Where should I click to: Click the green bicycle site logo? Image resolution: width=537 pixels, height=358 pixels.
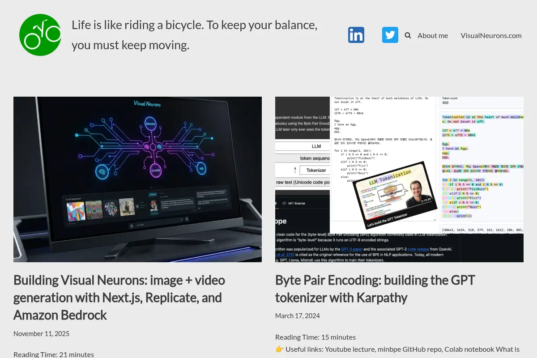[x=40, y=35]
